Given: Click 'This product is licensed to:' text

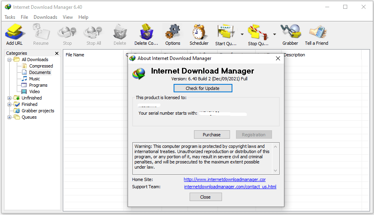Looking at the screenshot, I should (161, 98).
